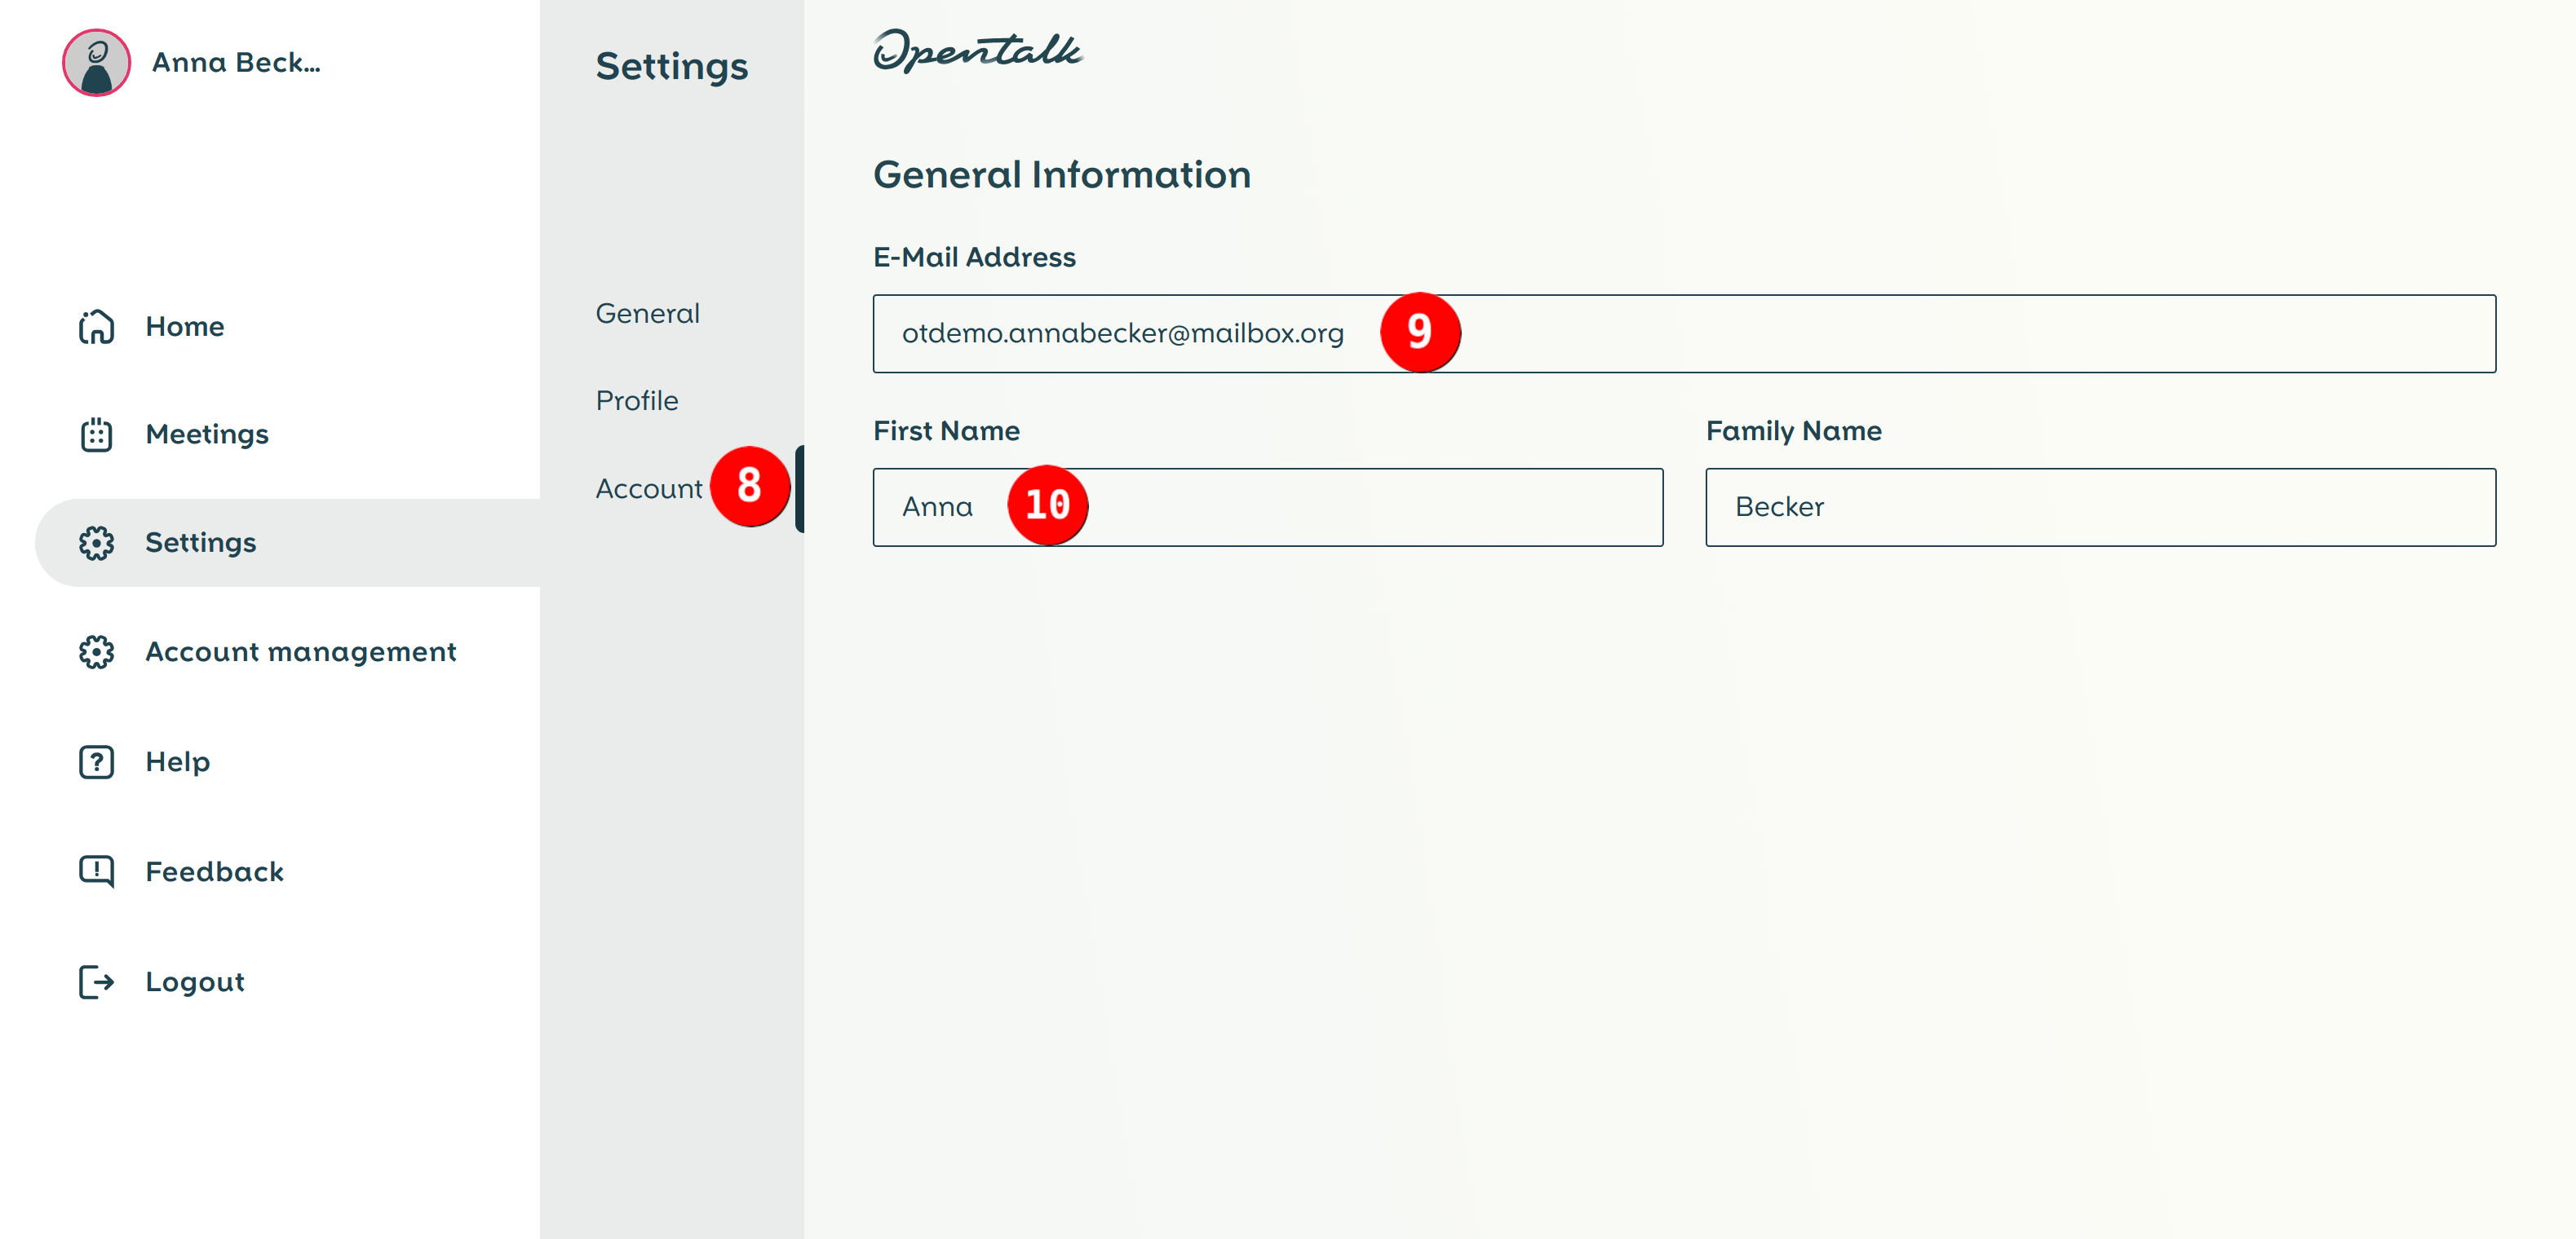Open the Profile settings tab
Screen dimensions: 2576x1239
(x=636, y=399)
